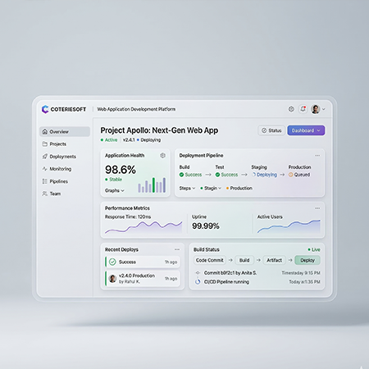This screenshot has height=369, width=369.
Task: Expand the Steps dropdown
Action: coord(187,188)
